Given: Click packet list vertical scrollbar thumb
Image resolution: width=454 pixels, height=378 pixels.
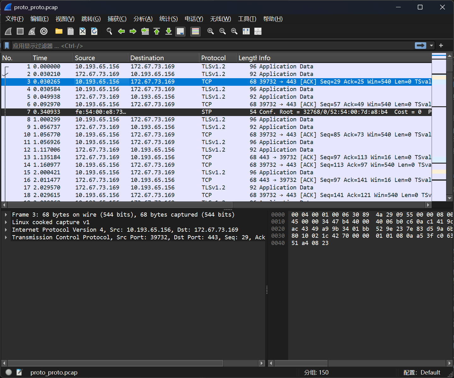Looking at the screenshot, I should (450, 66).
